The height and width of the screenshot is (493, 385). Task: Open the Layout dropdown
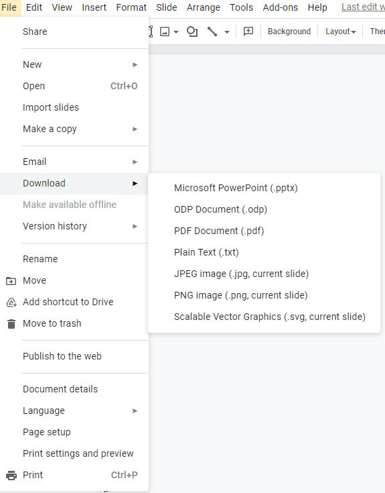tap(340, 32)
